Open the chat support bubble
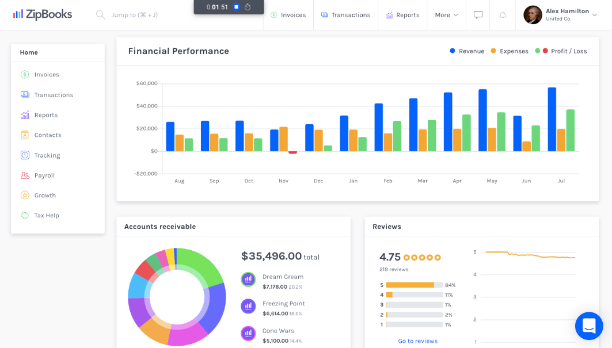Screen dimensions: 612x348 pos(588,326)
